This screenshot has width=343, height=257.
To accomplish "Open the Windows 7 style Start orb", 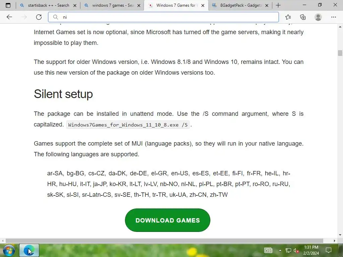I will (9, 250).
